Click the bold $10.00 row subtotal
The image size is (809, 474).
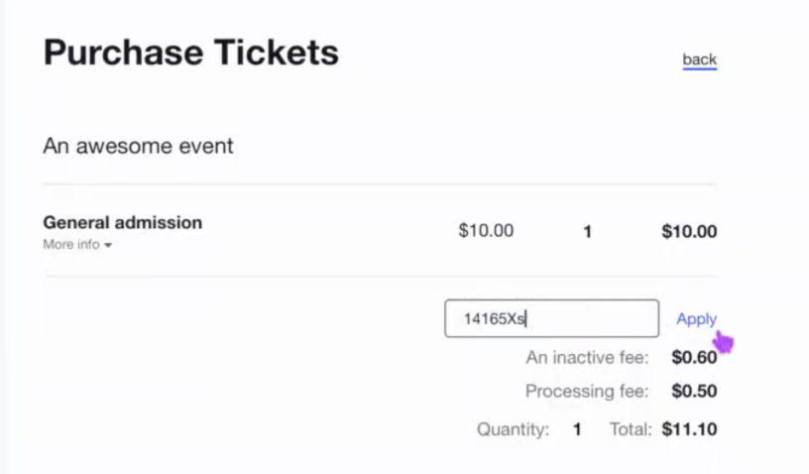point(689,232)
